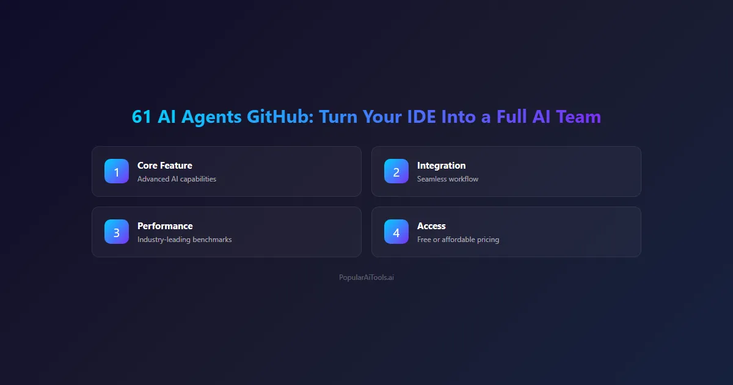Open the Core Feature card
Screen dimensions: 733x385
click(227, 172)
